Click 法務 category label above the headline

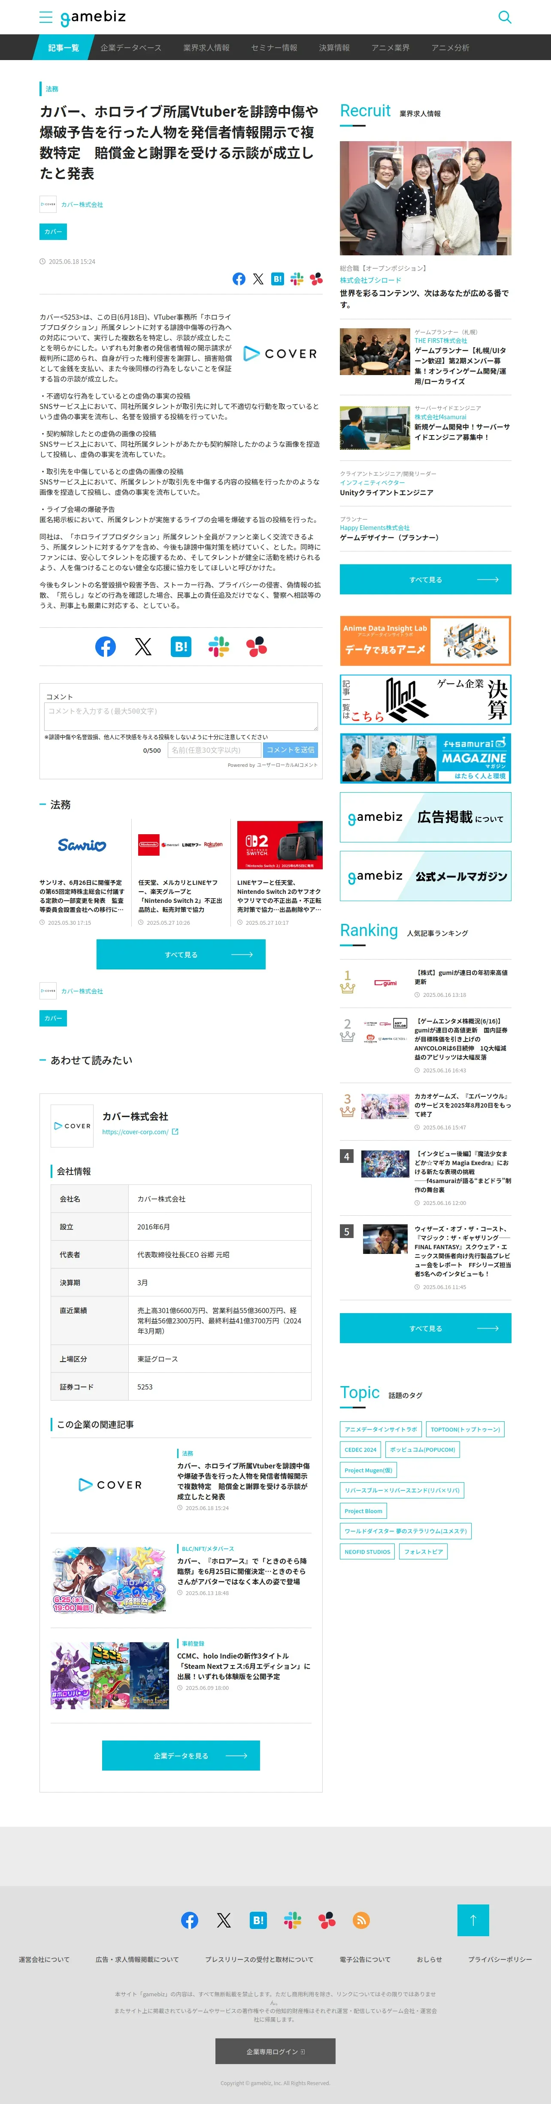click(x=52, y=89)
